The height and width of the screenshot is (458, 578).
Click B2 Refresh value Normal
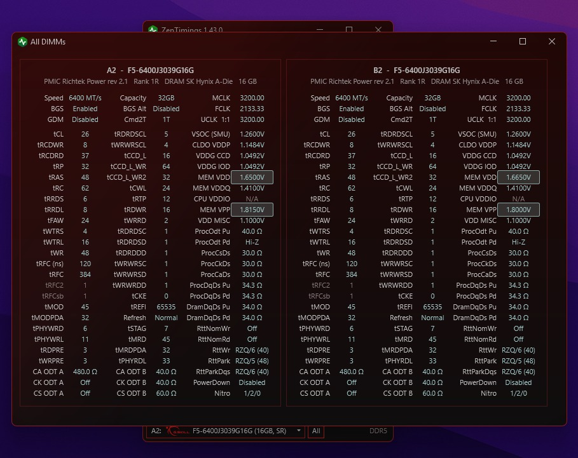pos(432,318)
